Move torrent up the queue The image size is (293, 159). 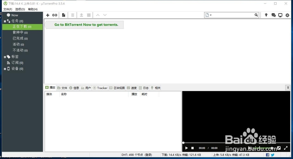pyautogui.click(x=98, y=15)
